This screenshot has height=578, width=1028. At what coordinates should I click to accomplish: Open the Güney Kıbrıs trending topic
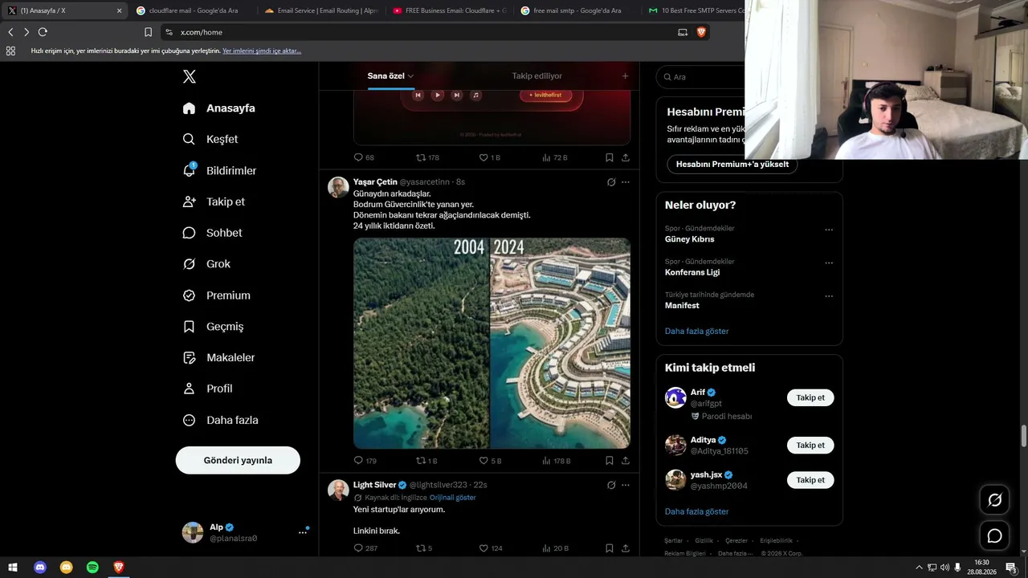click(x=690, y=239)
